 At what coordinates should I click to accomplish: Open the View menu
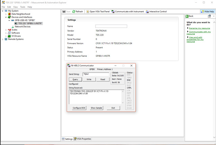[16, 7]
